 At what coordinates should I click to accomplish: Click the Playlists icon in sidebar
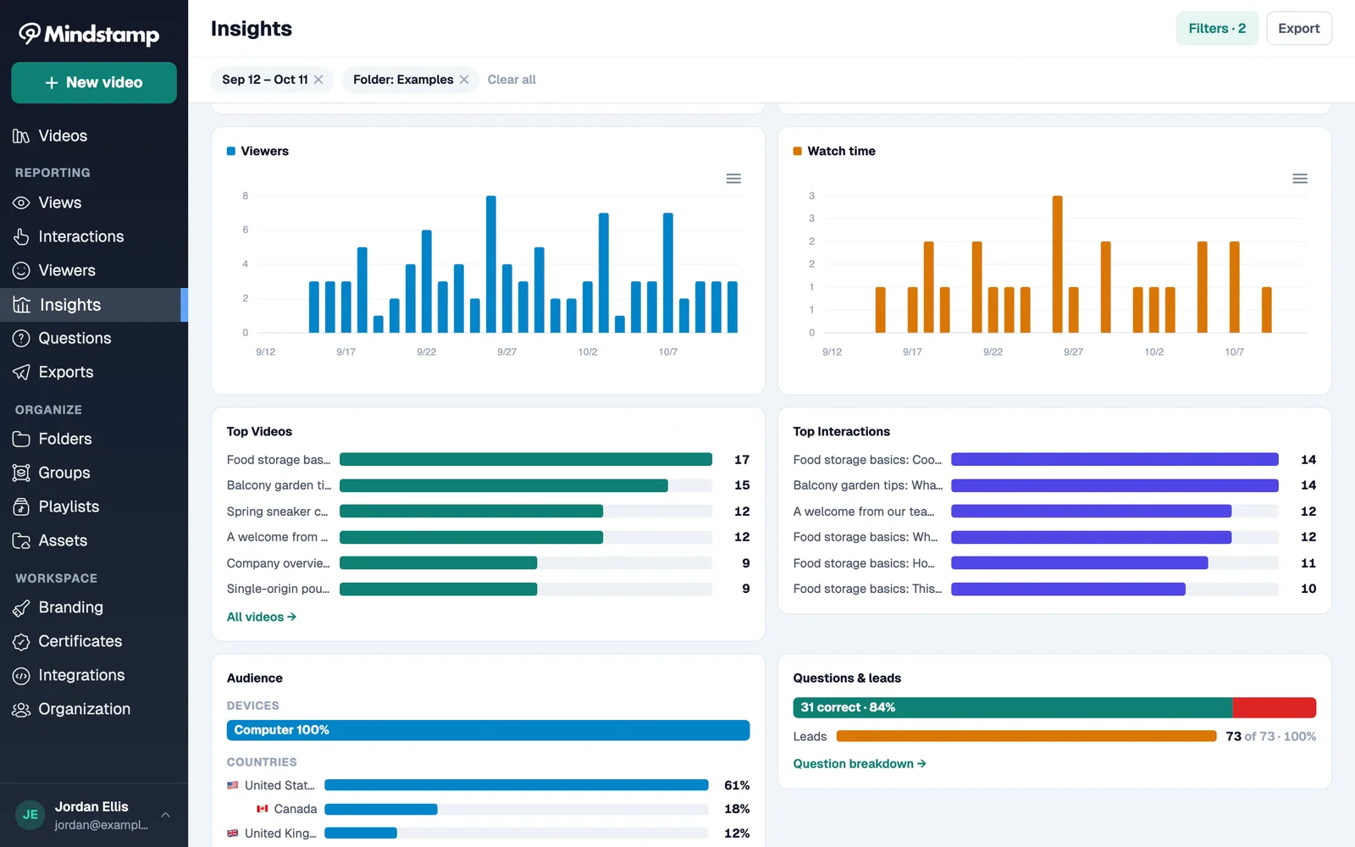[x=21, y=507]
